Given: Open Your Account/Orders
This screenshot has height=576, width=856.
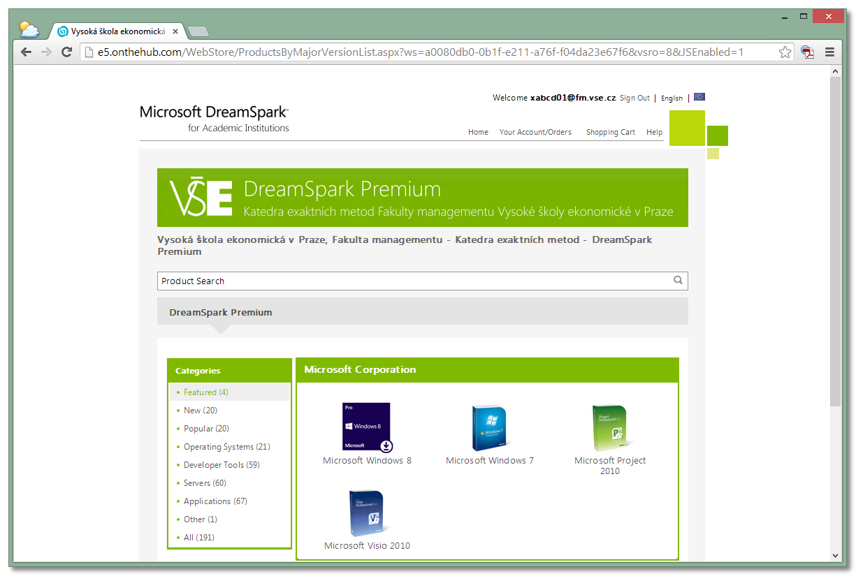Looking at the screenshot, I should (x=535, y=132).
